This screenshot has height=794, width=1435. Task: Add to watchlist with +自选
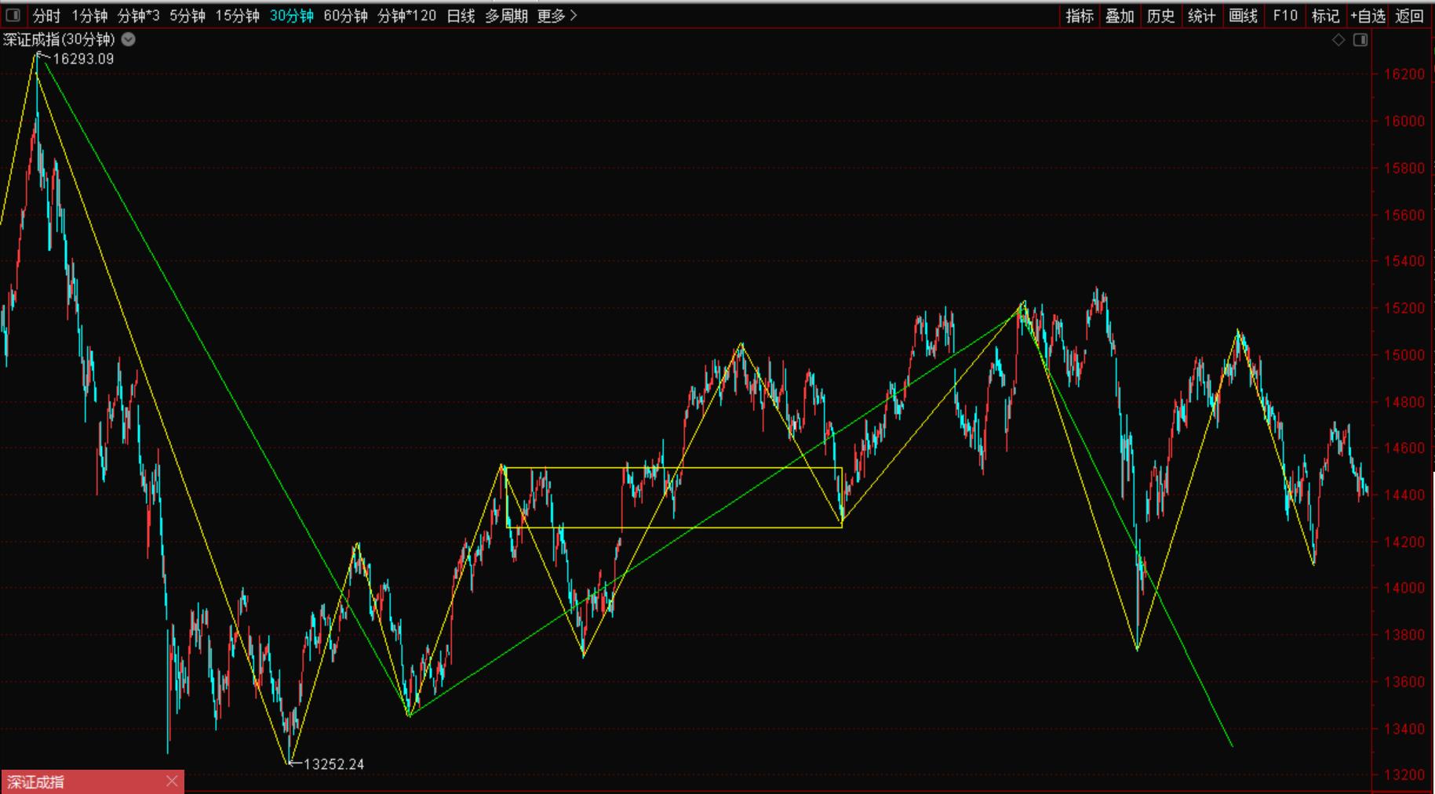[x=1368, y=16]
